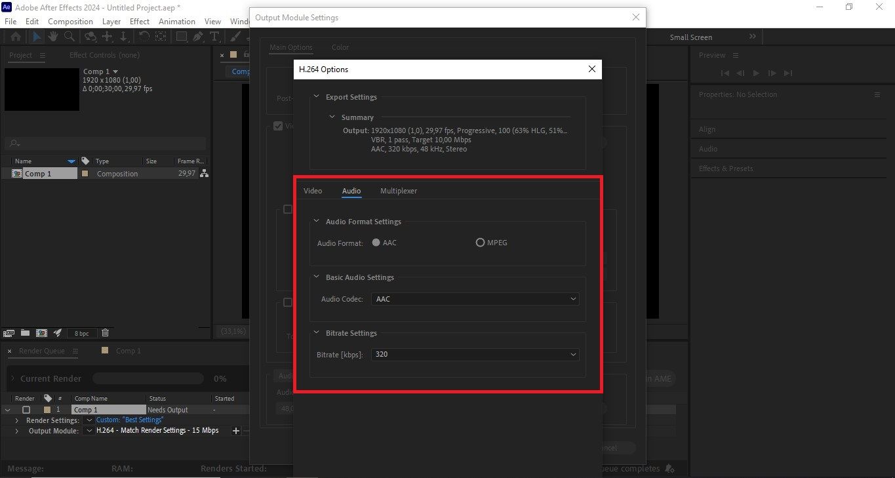Image resolution: width=895 pixels, height=478 pixels.
Task: Open the Composition menu
Action: point(70,21)
